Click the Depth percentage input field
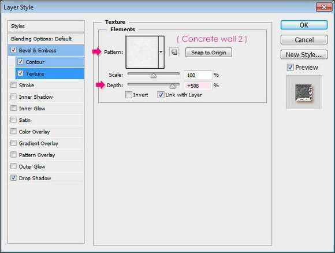 [x=198, y=85]
